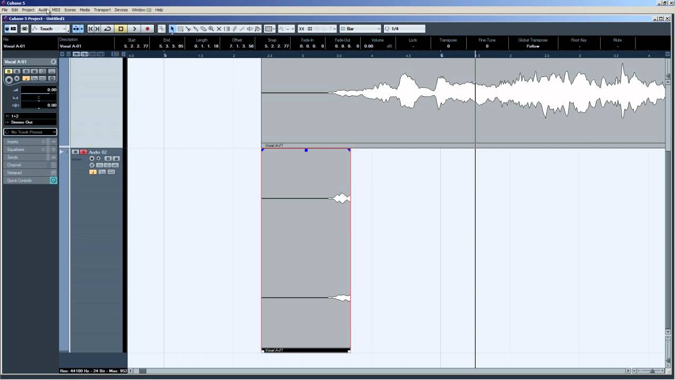The height and width of the screenshot is (380, 675).
Task: Start playback with Play button
Action: [x=134, y=28]
